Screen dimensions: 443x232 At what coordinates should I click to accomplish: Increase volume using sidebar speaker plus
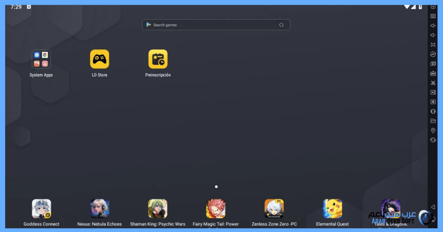433,25
